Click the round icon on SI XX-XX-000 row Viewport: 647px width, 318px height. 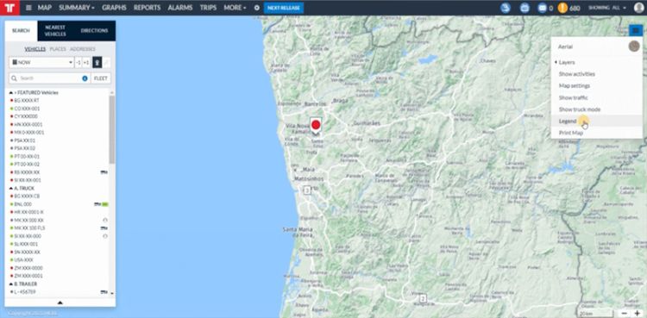105,236
